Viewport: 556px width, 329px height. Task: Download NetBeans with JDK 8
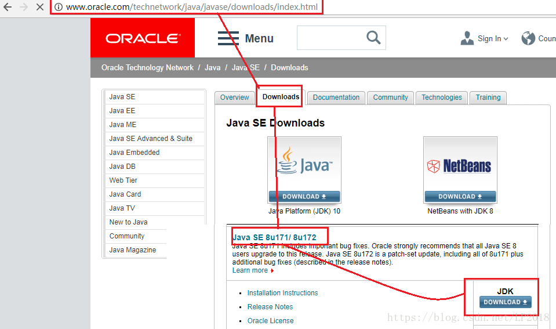(x=460, y=197)
